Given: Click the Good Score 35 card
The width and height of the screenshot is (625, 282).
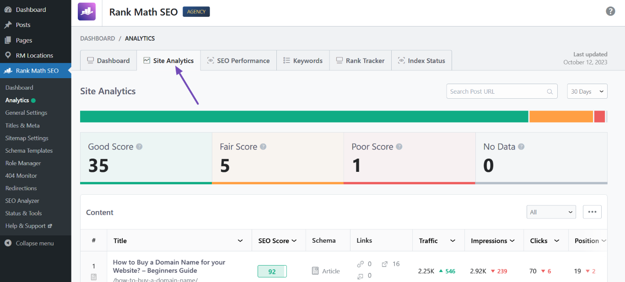Looking at the screenshot, I should pyautogui.click(x=146, y=158).
